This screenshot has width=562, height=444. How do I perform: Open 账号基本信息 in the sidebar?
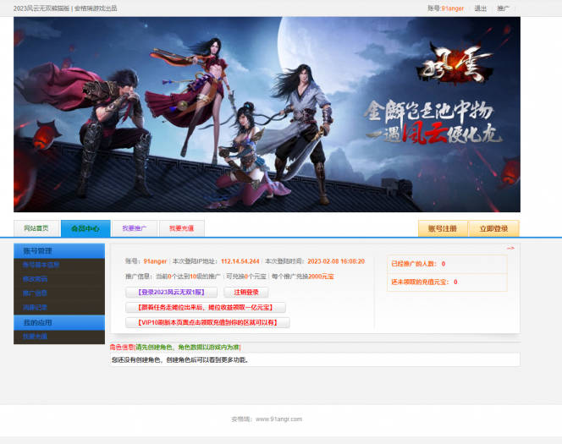tap(41, 265)
